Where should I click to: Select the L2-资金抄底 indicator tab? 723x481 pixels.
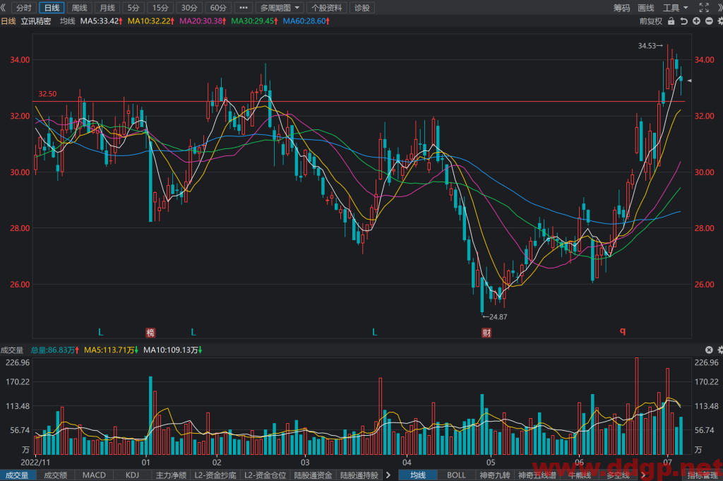point(215,475)
